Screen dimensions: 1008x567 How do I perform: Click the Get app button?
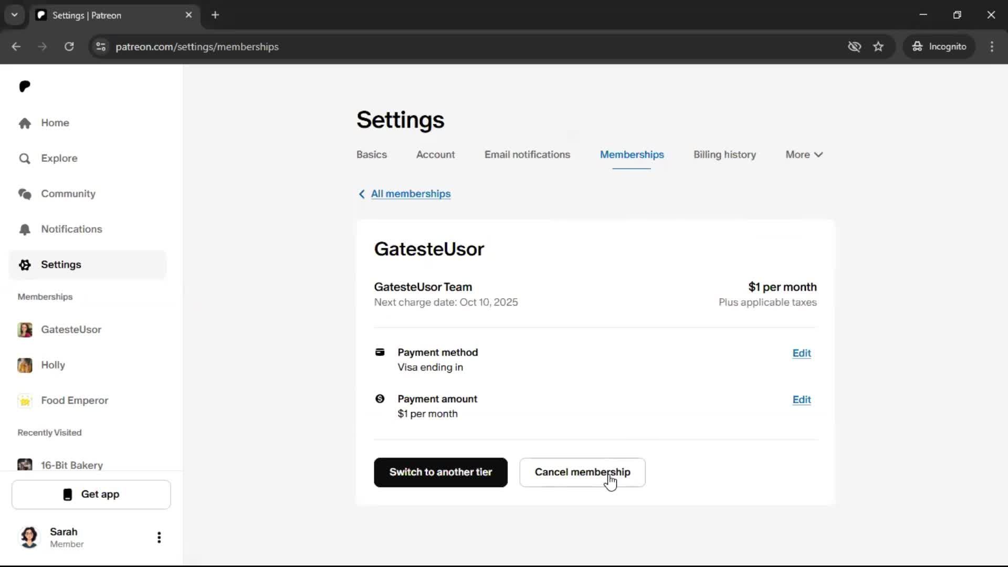(x=91, y=495)
